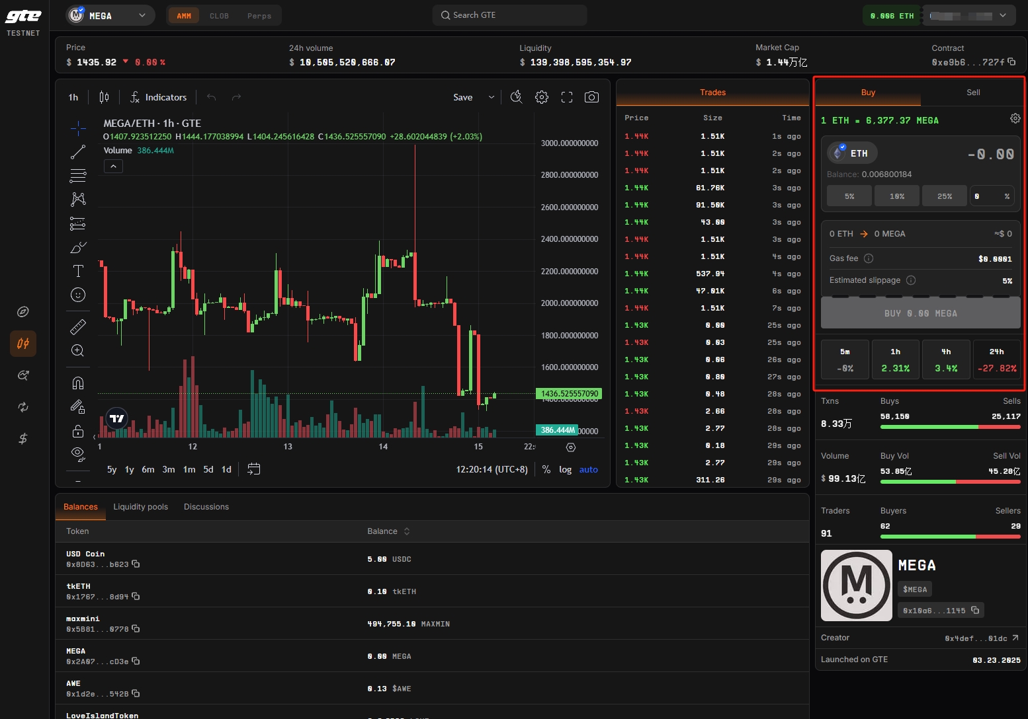Collapse the chart legend chevron

point(113,167)
